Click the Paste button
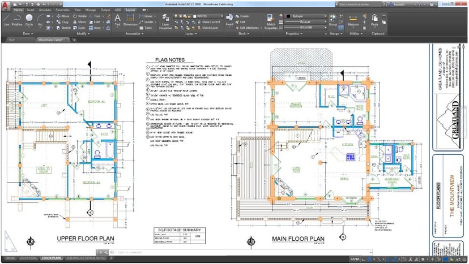 tap(374, 20)
